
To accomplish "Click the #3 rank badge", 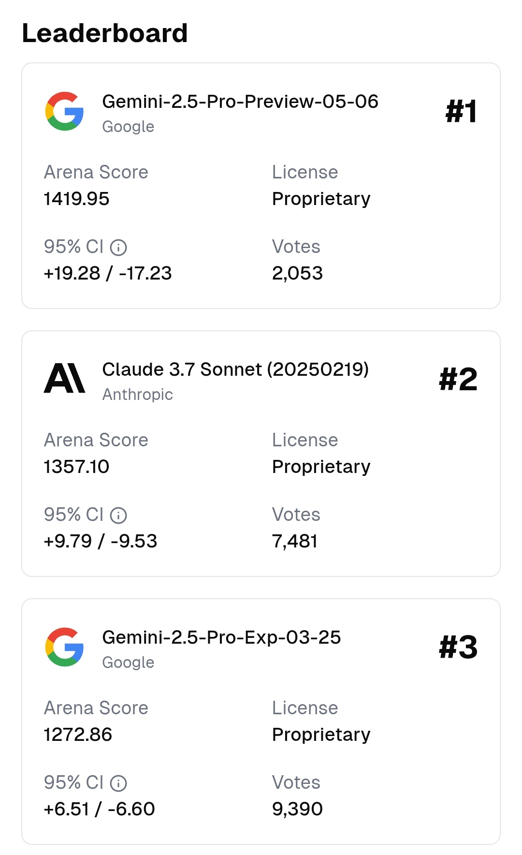I will click(x=458, y=647).
